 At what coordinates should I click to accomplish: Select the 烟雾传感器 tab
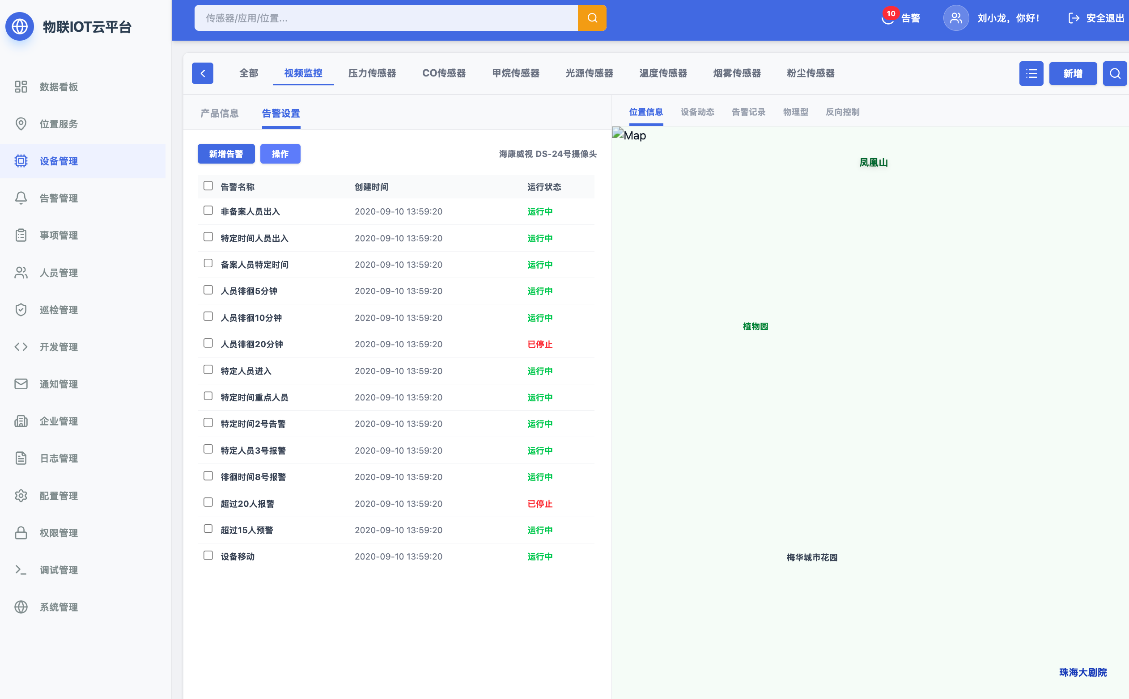tap(737, 73)
